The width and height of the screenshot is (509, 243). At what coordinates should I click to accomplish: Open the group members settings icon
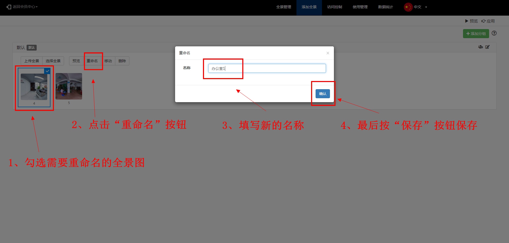480,47
